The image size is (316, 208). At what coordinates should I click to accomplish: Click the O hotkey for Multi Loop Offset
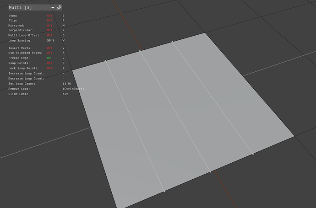pyautogui.click(x=64, y=35)
